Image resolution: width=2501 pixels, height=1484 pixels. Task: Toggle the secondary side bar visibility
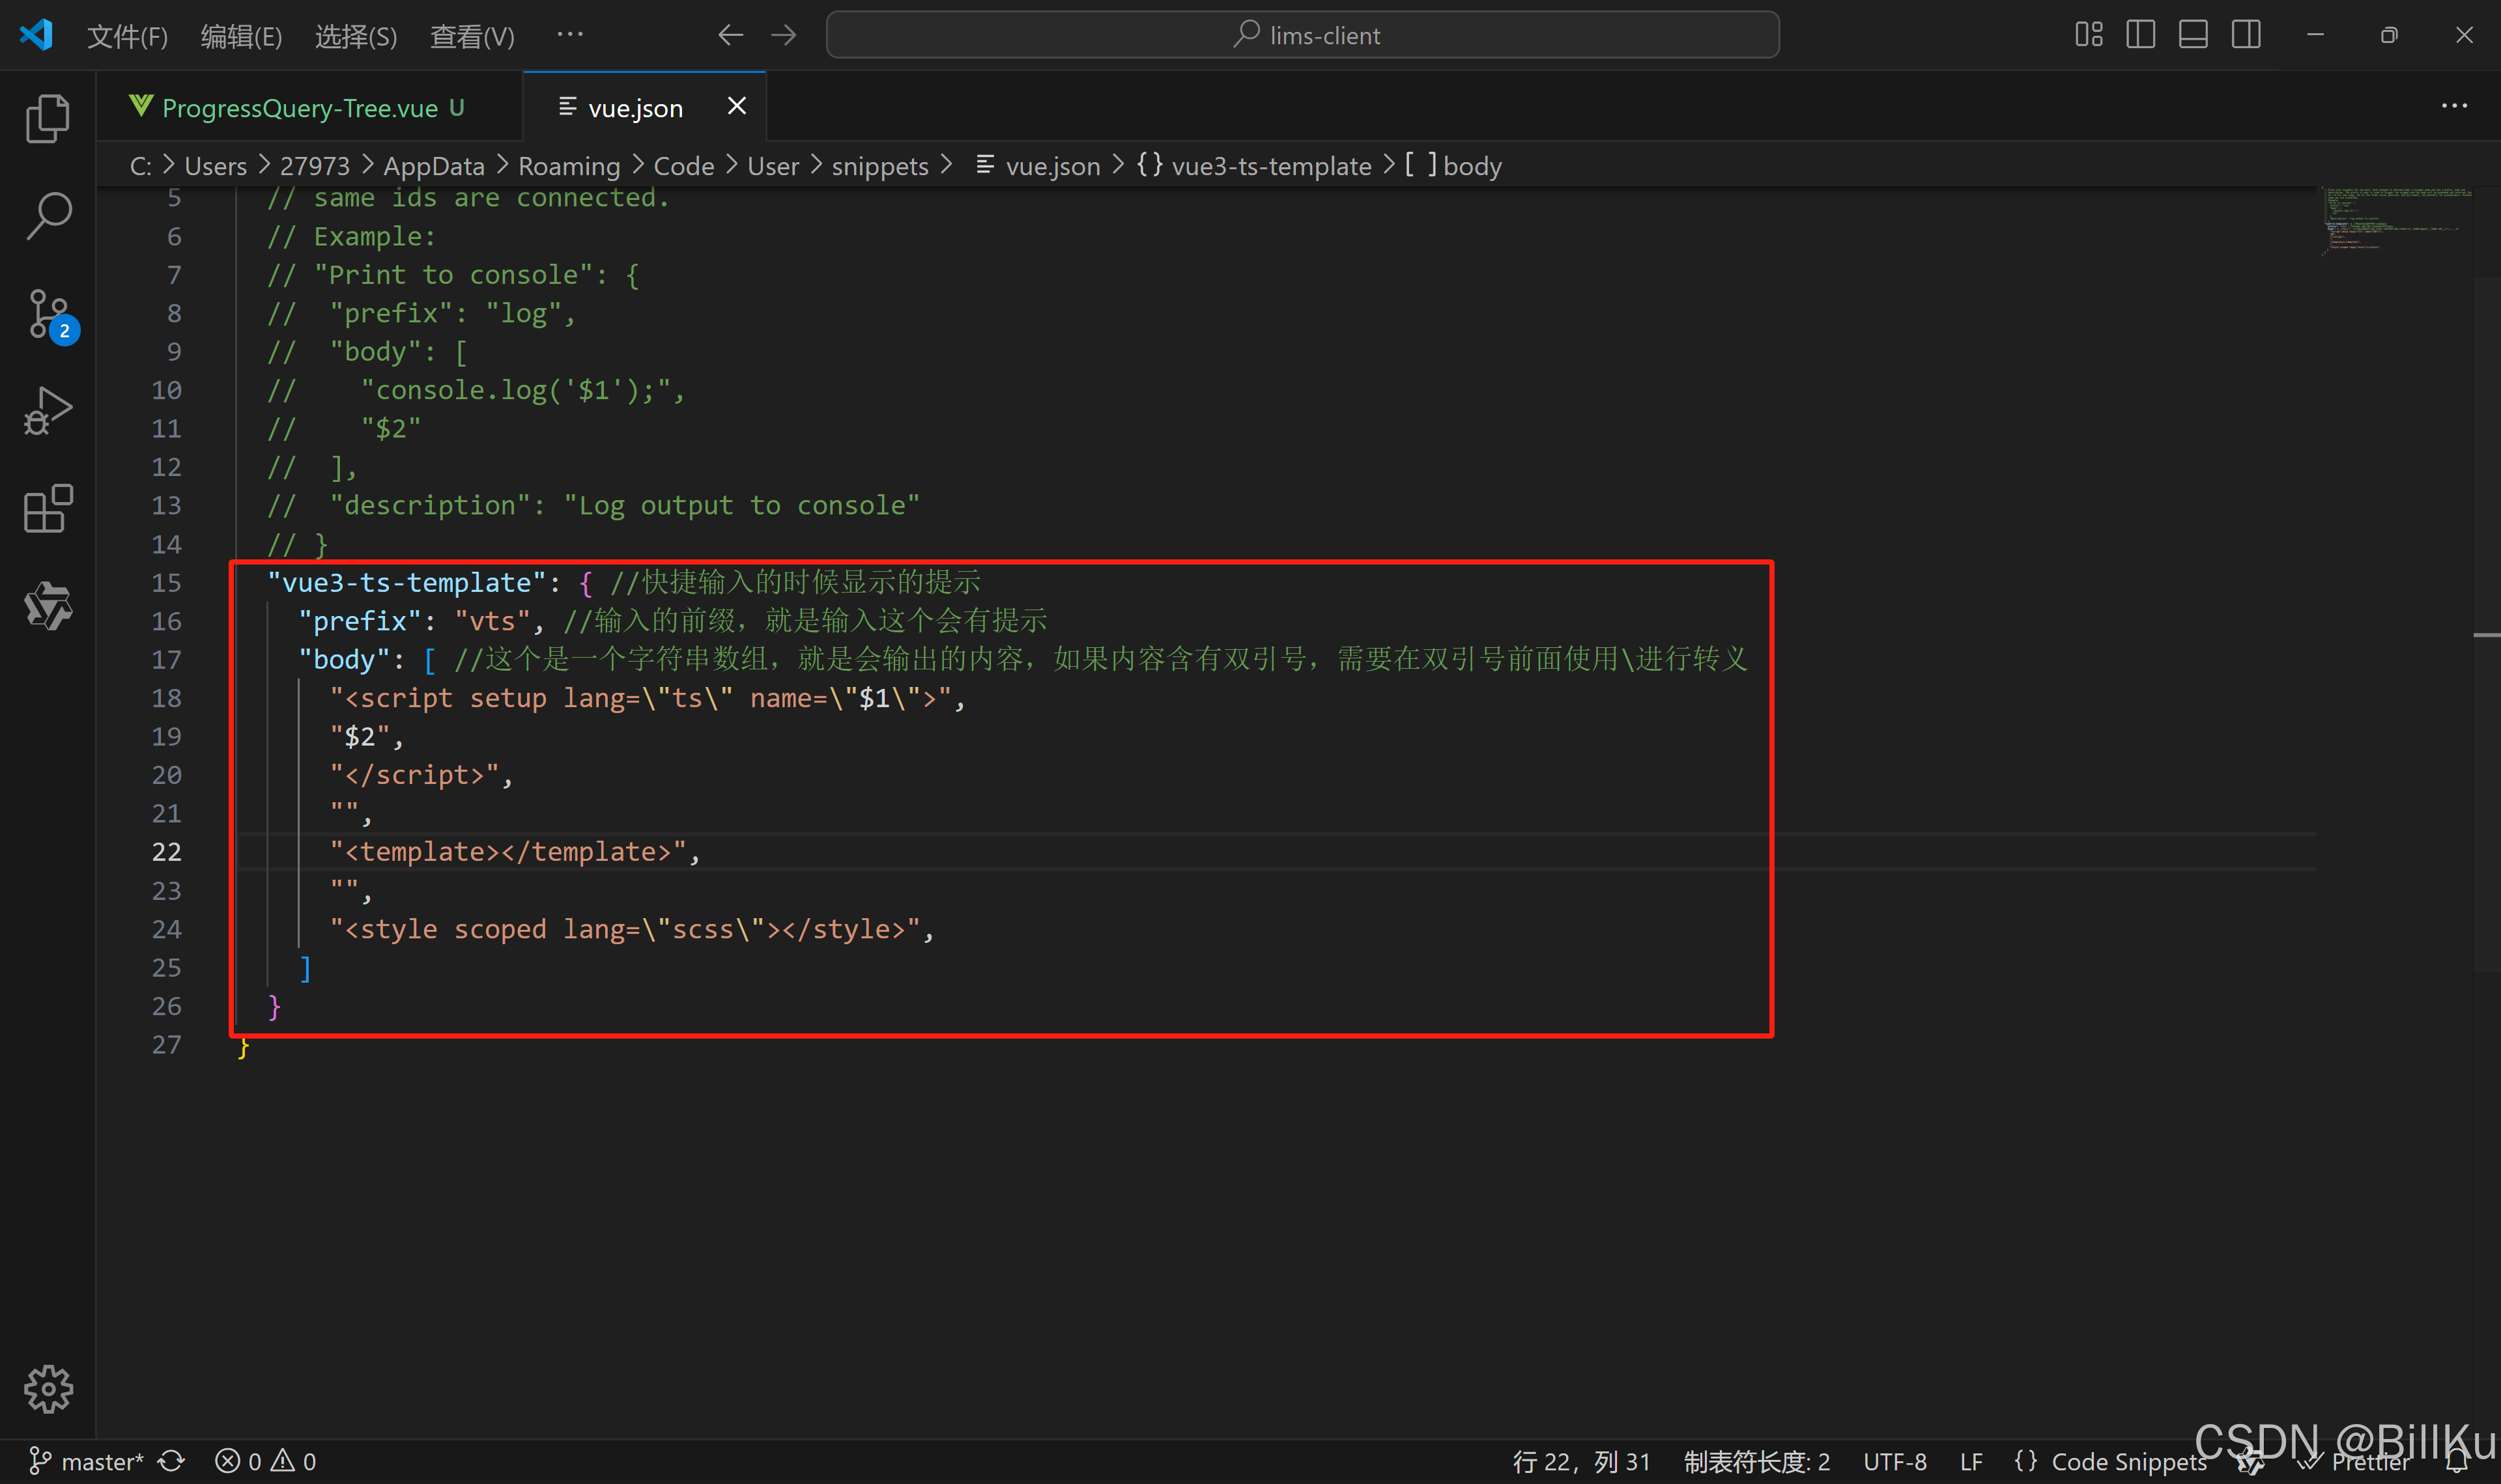click(x=2245, y=35)
